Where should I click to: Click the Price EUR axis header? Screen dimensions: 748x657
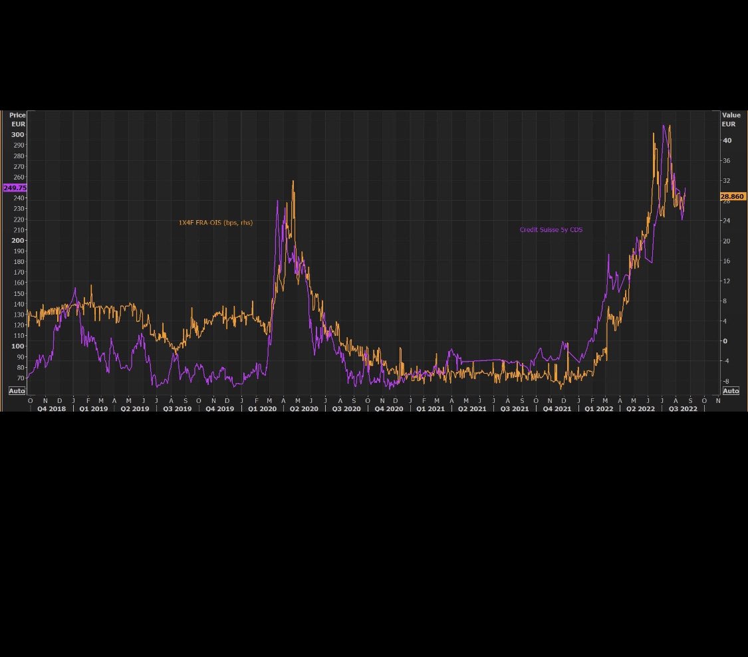[x=17, y=119]
